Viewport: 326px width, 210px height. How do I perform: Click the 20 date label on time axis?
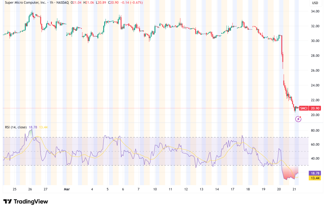279,189
